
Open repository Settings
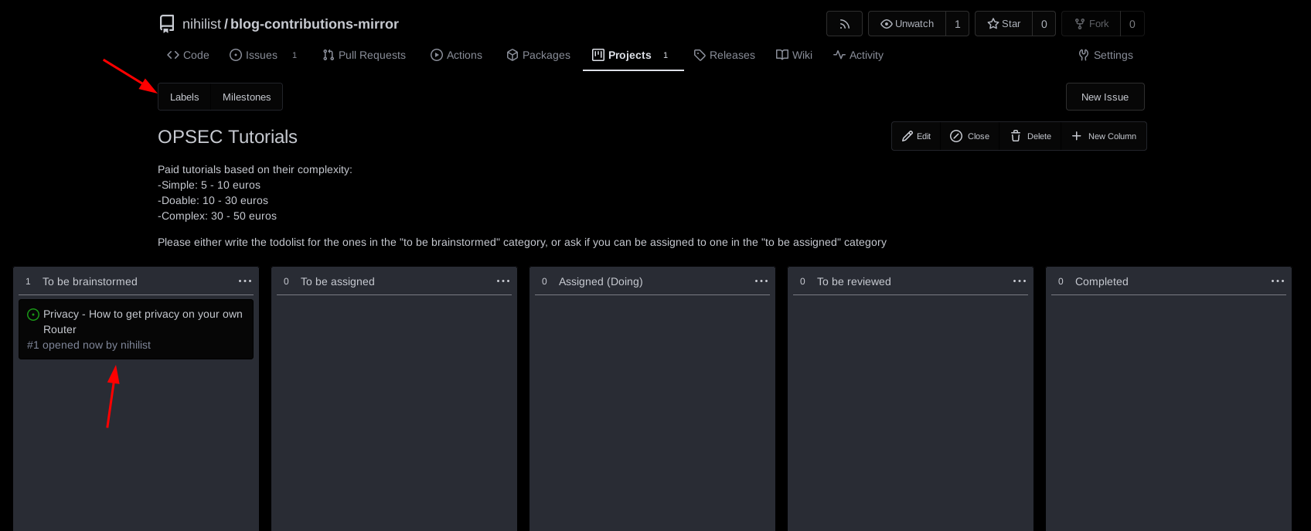[1105, 55]
